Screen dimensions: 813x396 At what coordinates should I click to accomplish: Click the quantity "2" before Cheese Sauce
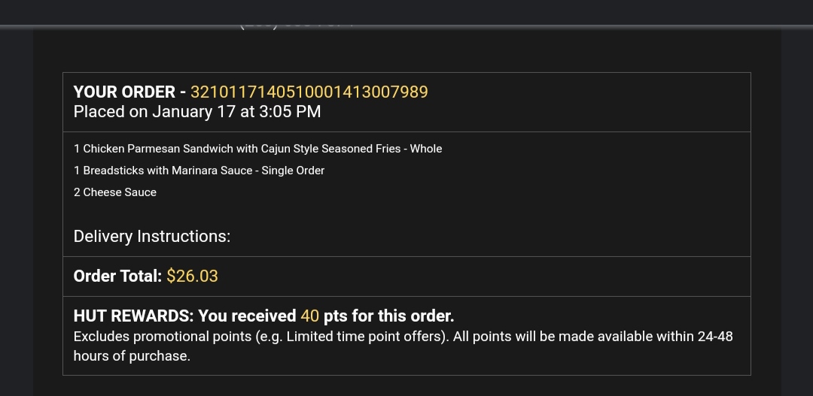point(77,192)
